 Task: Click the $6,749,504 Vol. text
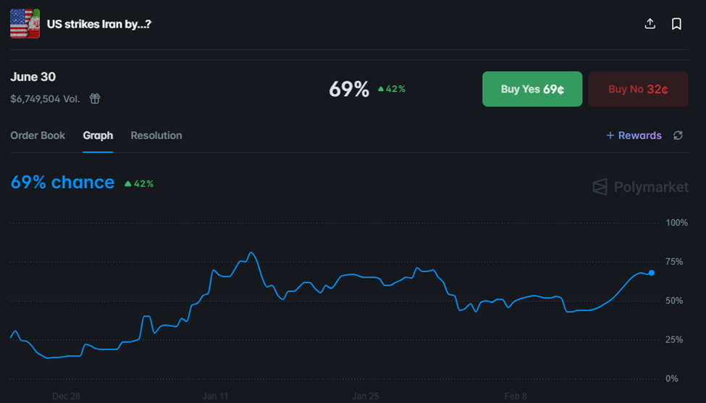45,98
